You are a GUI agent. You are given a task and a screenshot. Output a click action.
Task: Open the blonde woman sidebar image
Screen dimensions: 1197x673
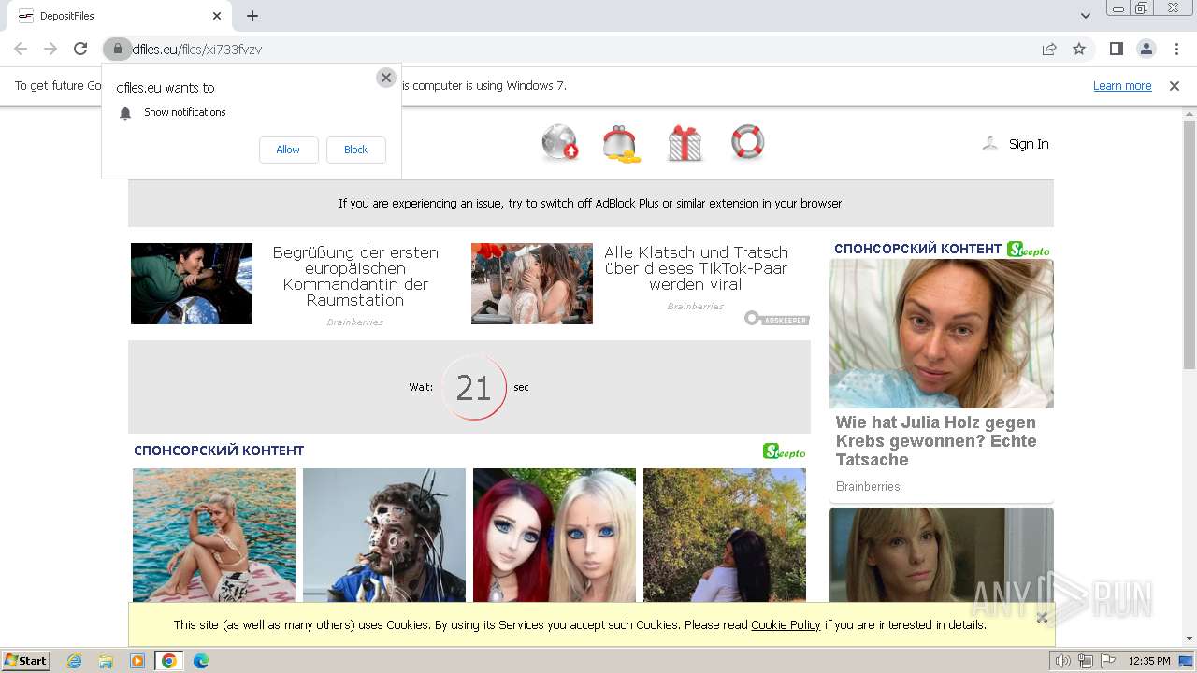coord(942,556)
